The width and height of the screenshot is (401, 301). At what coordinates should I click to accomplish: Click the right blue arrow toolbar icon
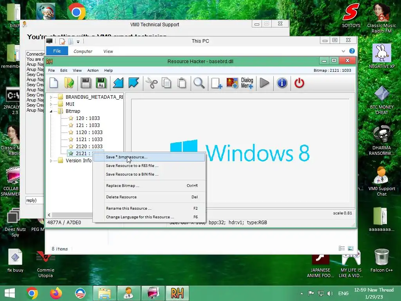(134, 83)
